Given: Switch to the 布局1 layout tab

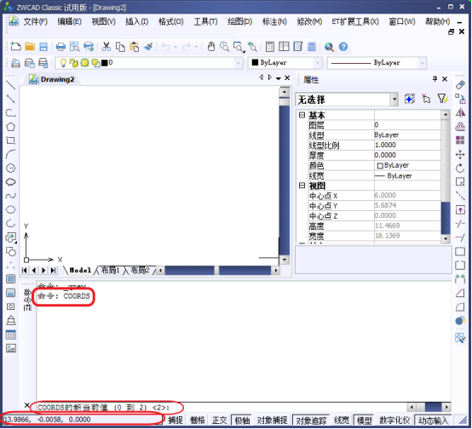Looking at the screenshot, I should click(x=110, y=270).
